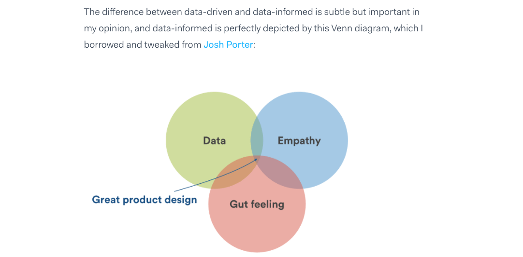Click center overlap of all three circles

pos(257,160)
